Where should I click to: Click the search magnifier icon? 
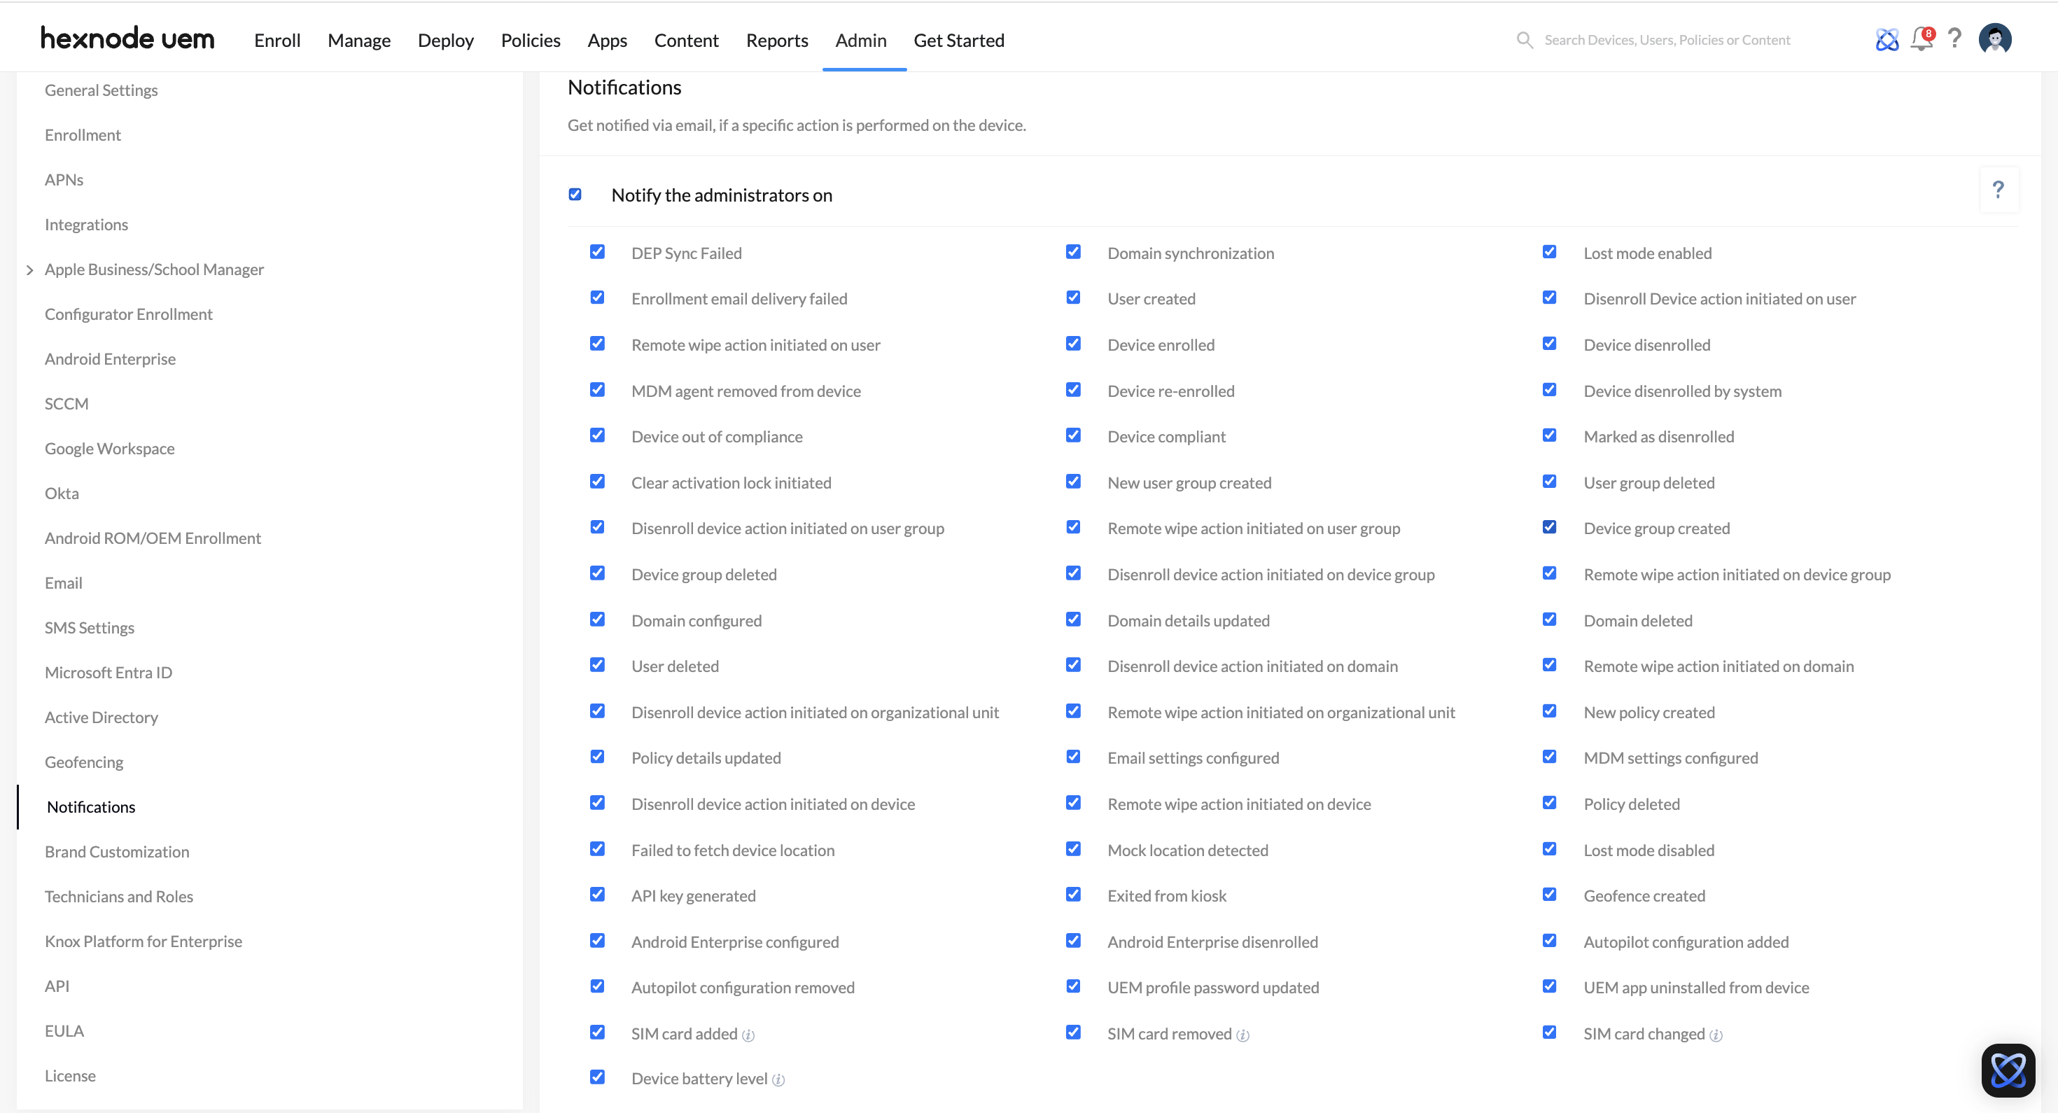(x=1525, y=40)
